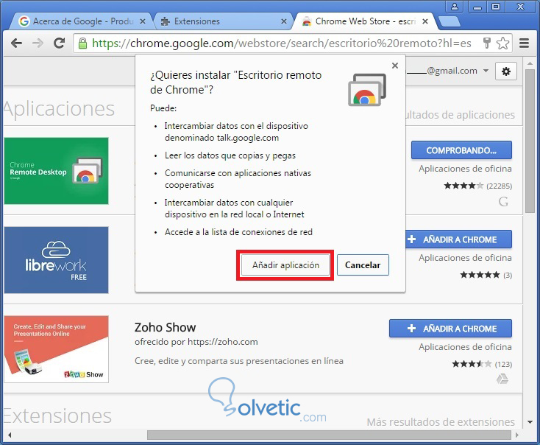Image resolution: width=540 pixels, height=445 pixels.
Task: Reload the page with the refresh icon
Action: tap(60, 43)
